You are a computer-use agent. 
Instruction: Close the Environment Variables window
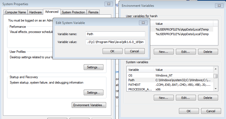pos(219,6)
